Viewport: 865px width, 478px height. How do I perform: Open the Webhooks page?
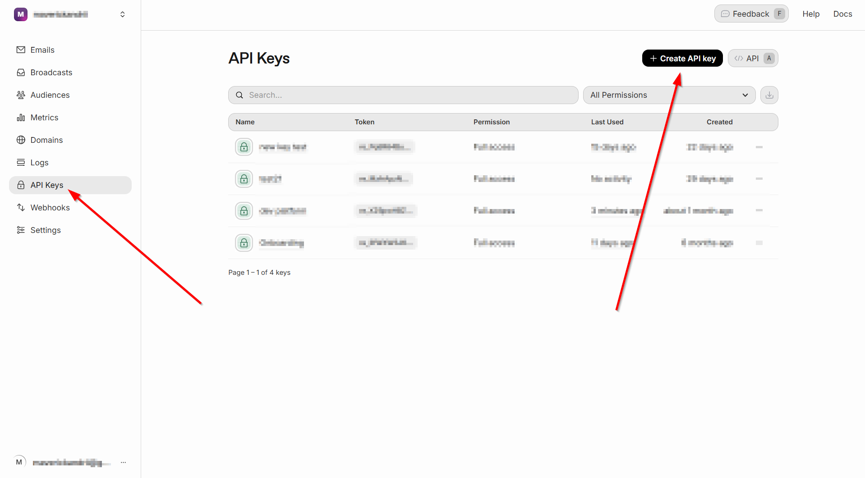point(70,208)
